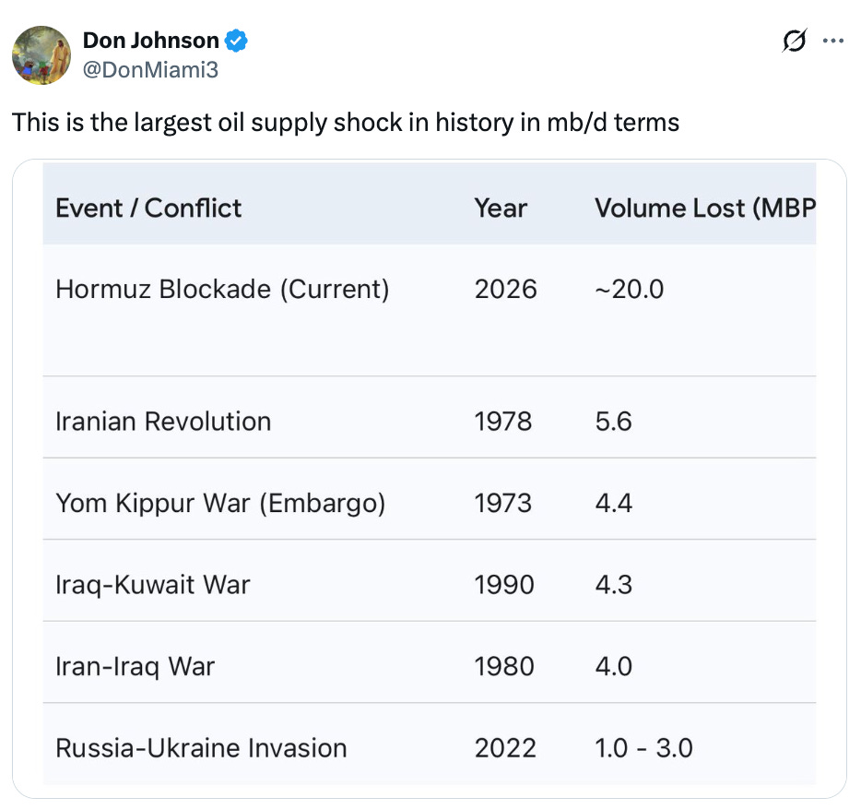
Task: Click the Grok actions icon on the post
Action: [x=794, y=41]
